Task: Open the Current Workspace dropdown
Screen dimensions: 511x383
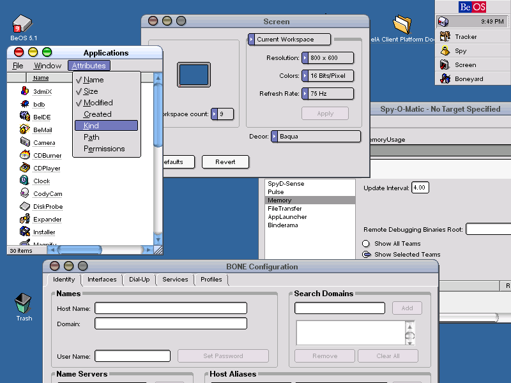Action: [x=289, y=40]
